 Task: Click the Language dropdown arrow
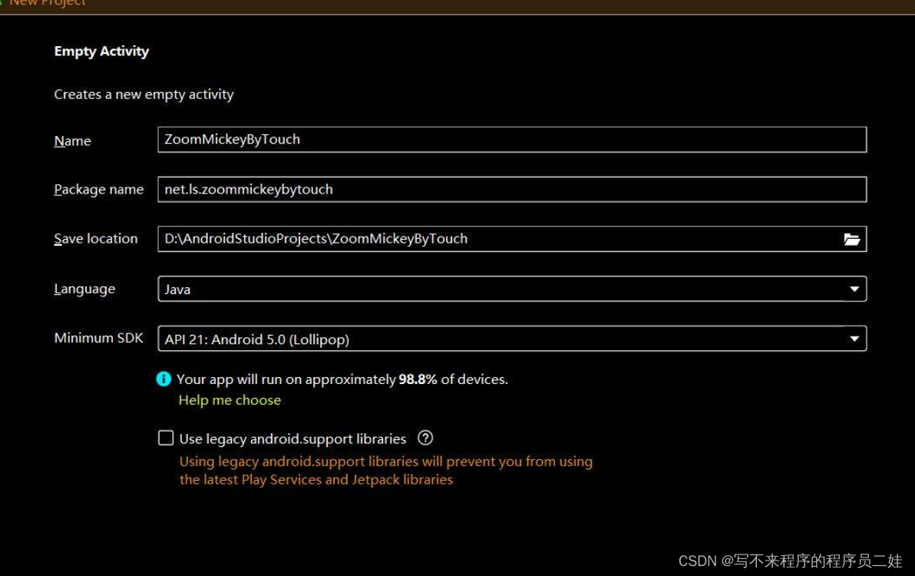[854, 289]
